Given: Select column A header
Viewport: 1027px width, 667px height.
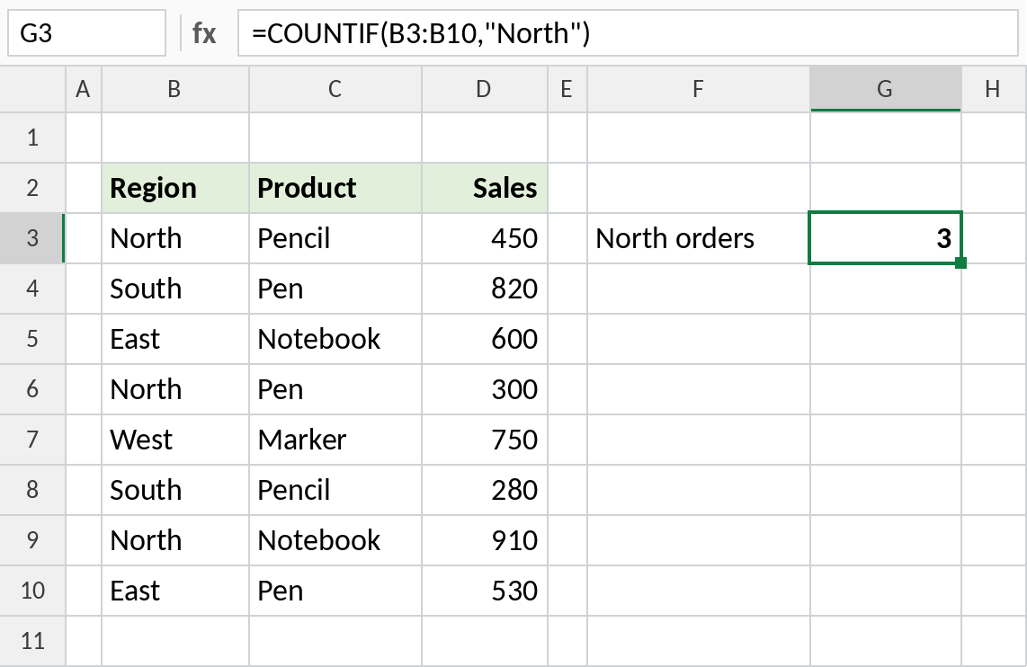Looking at the screenshot, I should coord(83,89).
